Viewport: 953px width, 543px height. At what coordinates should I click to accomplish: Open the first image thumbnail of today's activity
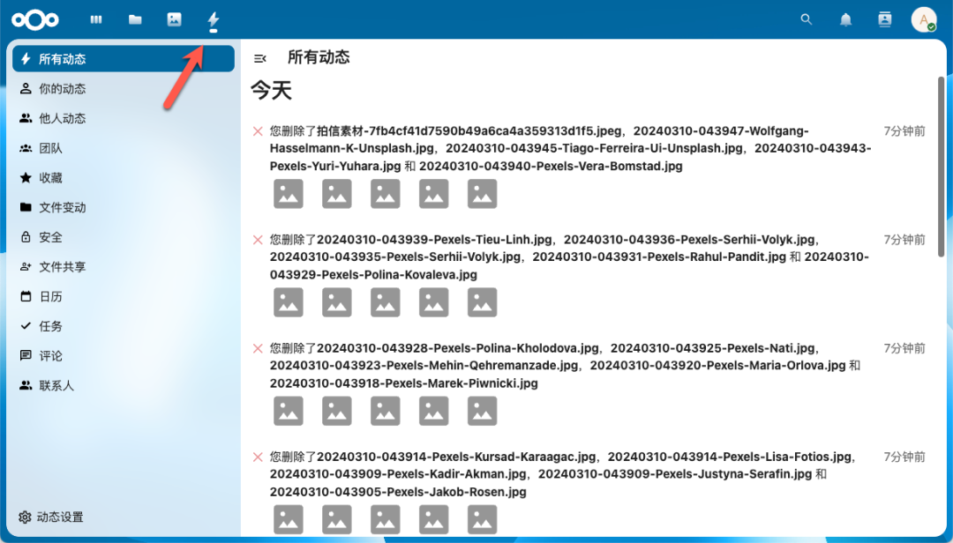(288, 193)
